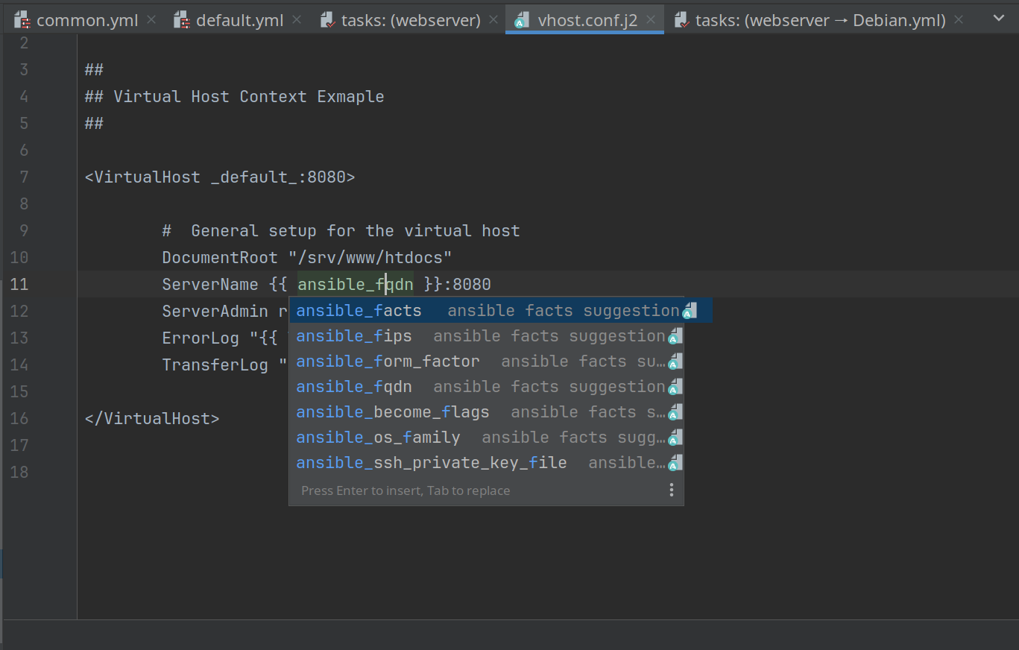This screenshot has height=650, width=1019.
Task: Choose ansible_become_flags completion suggestion
Action: [x=487, y=412]
